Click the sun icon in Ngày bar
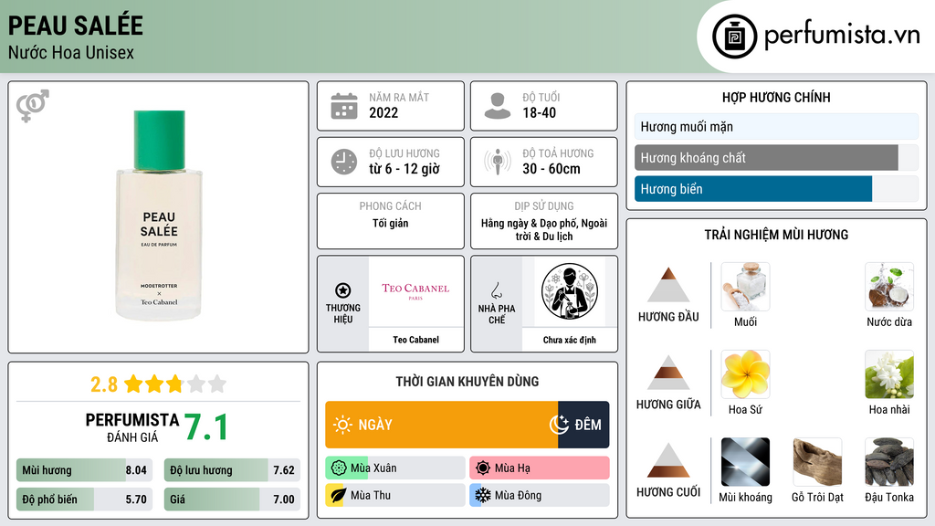This screenshot has height=526, width=935. pyautogui.click(x=342, y=425)
